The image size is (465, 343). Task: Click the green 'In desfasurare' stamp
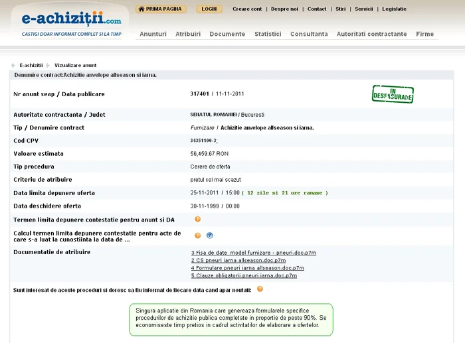pyautogui.click(x=393, y=94)
